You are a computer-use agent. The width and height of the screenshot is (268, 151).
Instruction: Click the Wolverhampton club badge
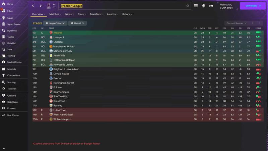51,119
